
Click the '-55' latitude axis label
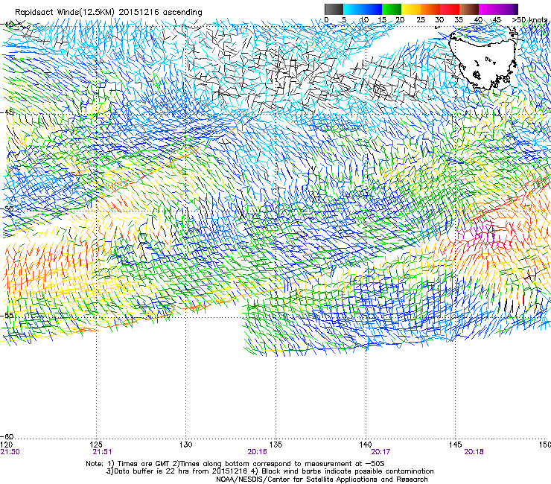click(7, 316)
